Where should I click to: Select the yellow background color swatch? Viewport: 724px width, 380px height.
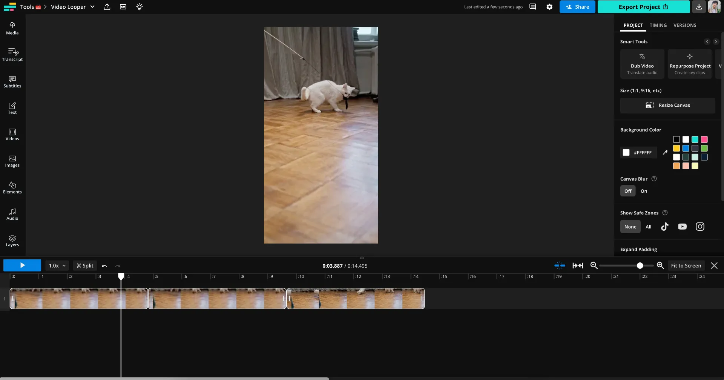click(x=676, y=148)
